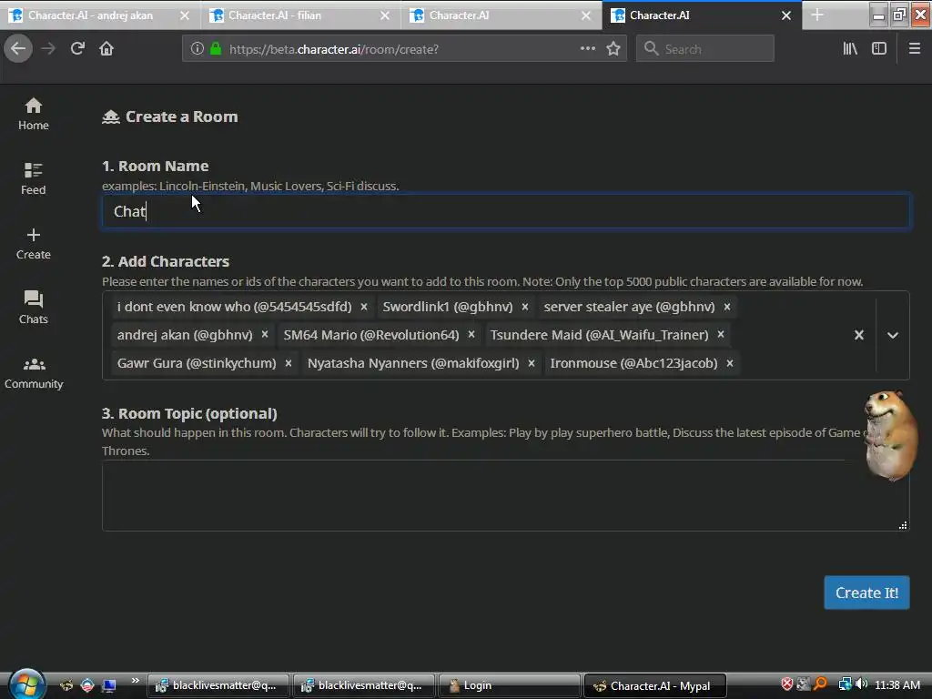Click the taskbar clock showing 11:38 AM
The image size is (932, 699).
(897, 684)
